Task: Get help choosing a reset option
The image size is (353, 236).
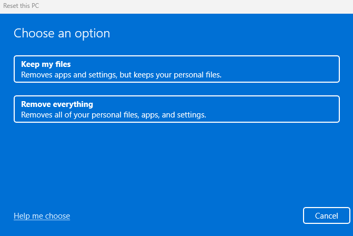Action: pos(42,216)
